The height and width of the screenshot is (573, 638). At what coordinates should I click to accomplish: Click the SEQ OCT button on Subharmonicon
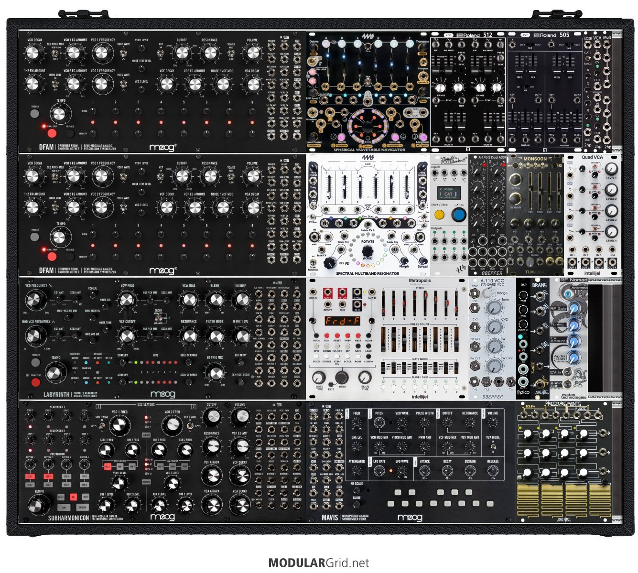coord(147,435)
